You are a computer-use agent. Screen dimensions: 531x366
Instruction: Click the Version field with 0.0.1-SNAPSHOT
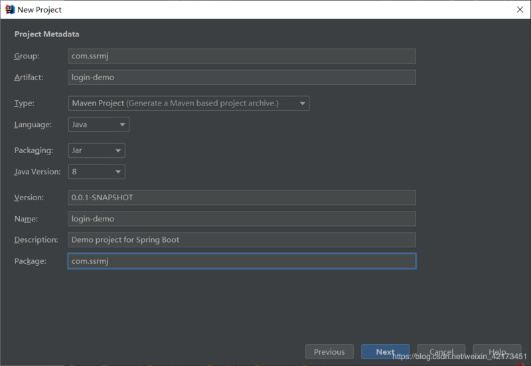coord(242,198)
